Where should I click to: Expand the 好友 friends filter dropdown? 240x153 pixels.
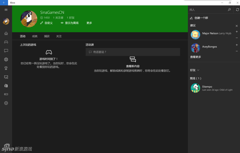pos(195,70)
